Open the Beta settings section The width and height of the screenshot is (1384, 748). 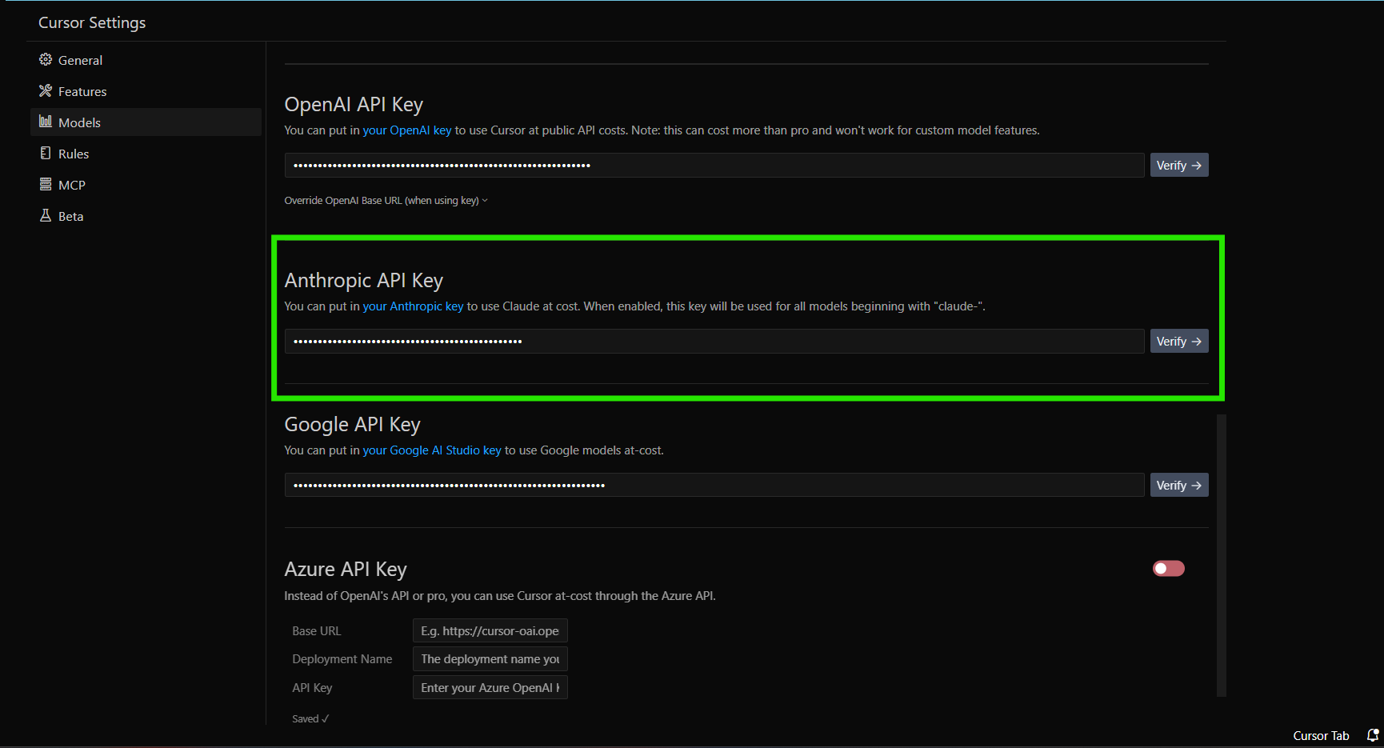pyautogui.click(x=146, y=216)
